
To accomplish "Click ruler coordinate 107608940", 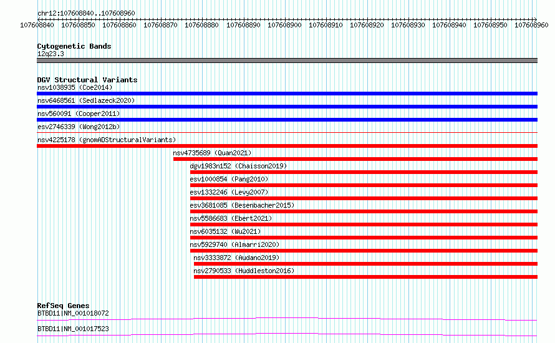I will (x=449, y=25).
